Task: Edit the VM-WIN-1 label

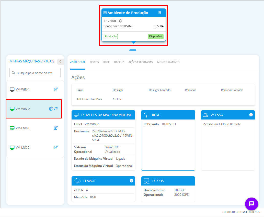Action: [56, 89]
